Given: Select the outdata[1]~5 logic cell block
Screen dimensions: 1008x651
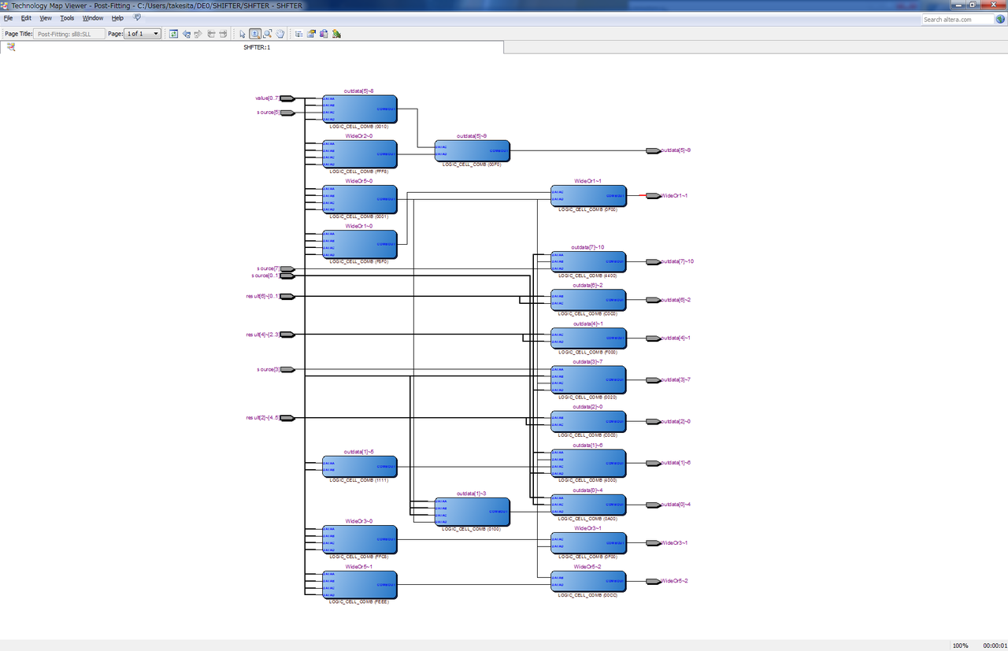Looking at the screenshot, I should 359,466.
